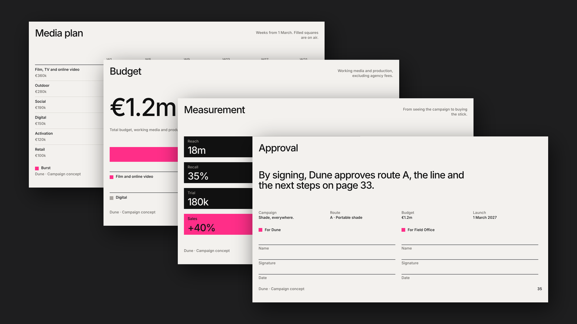
Task: Click the Retail row label
Action: click(40, 149)
